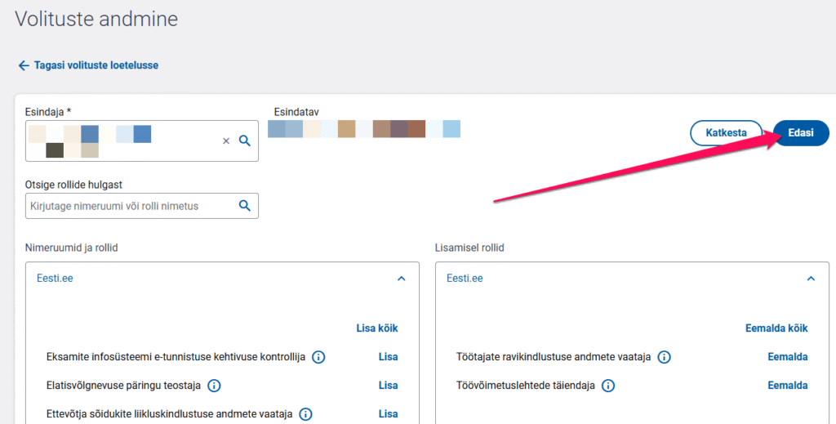Collapse the left Eesti.ee roles panel
The image size is (836, 424).
401,279
